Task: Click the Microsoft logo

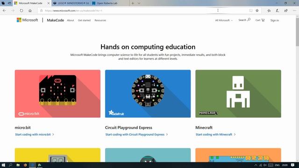Action: pyautogui.click(x=27, y=20)
